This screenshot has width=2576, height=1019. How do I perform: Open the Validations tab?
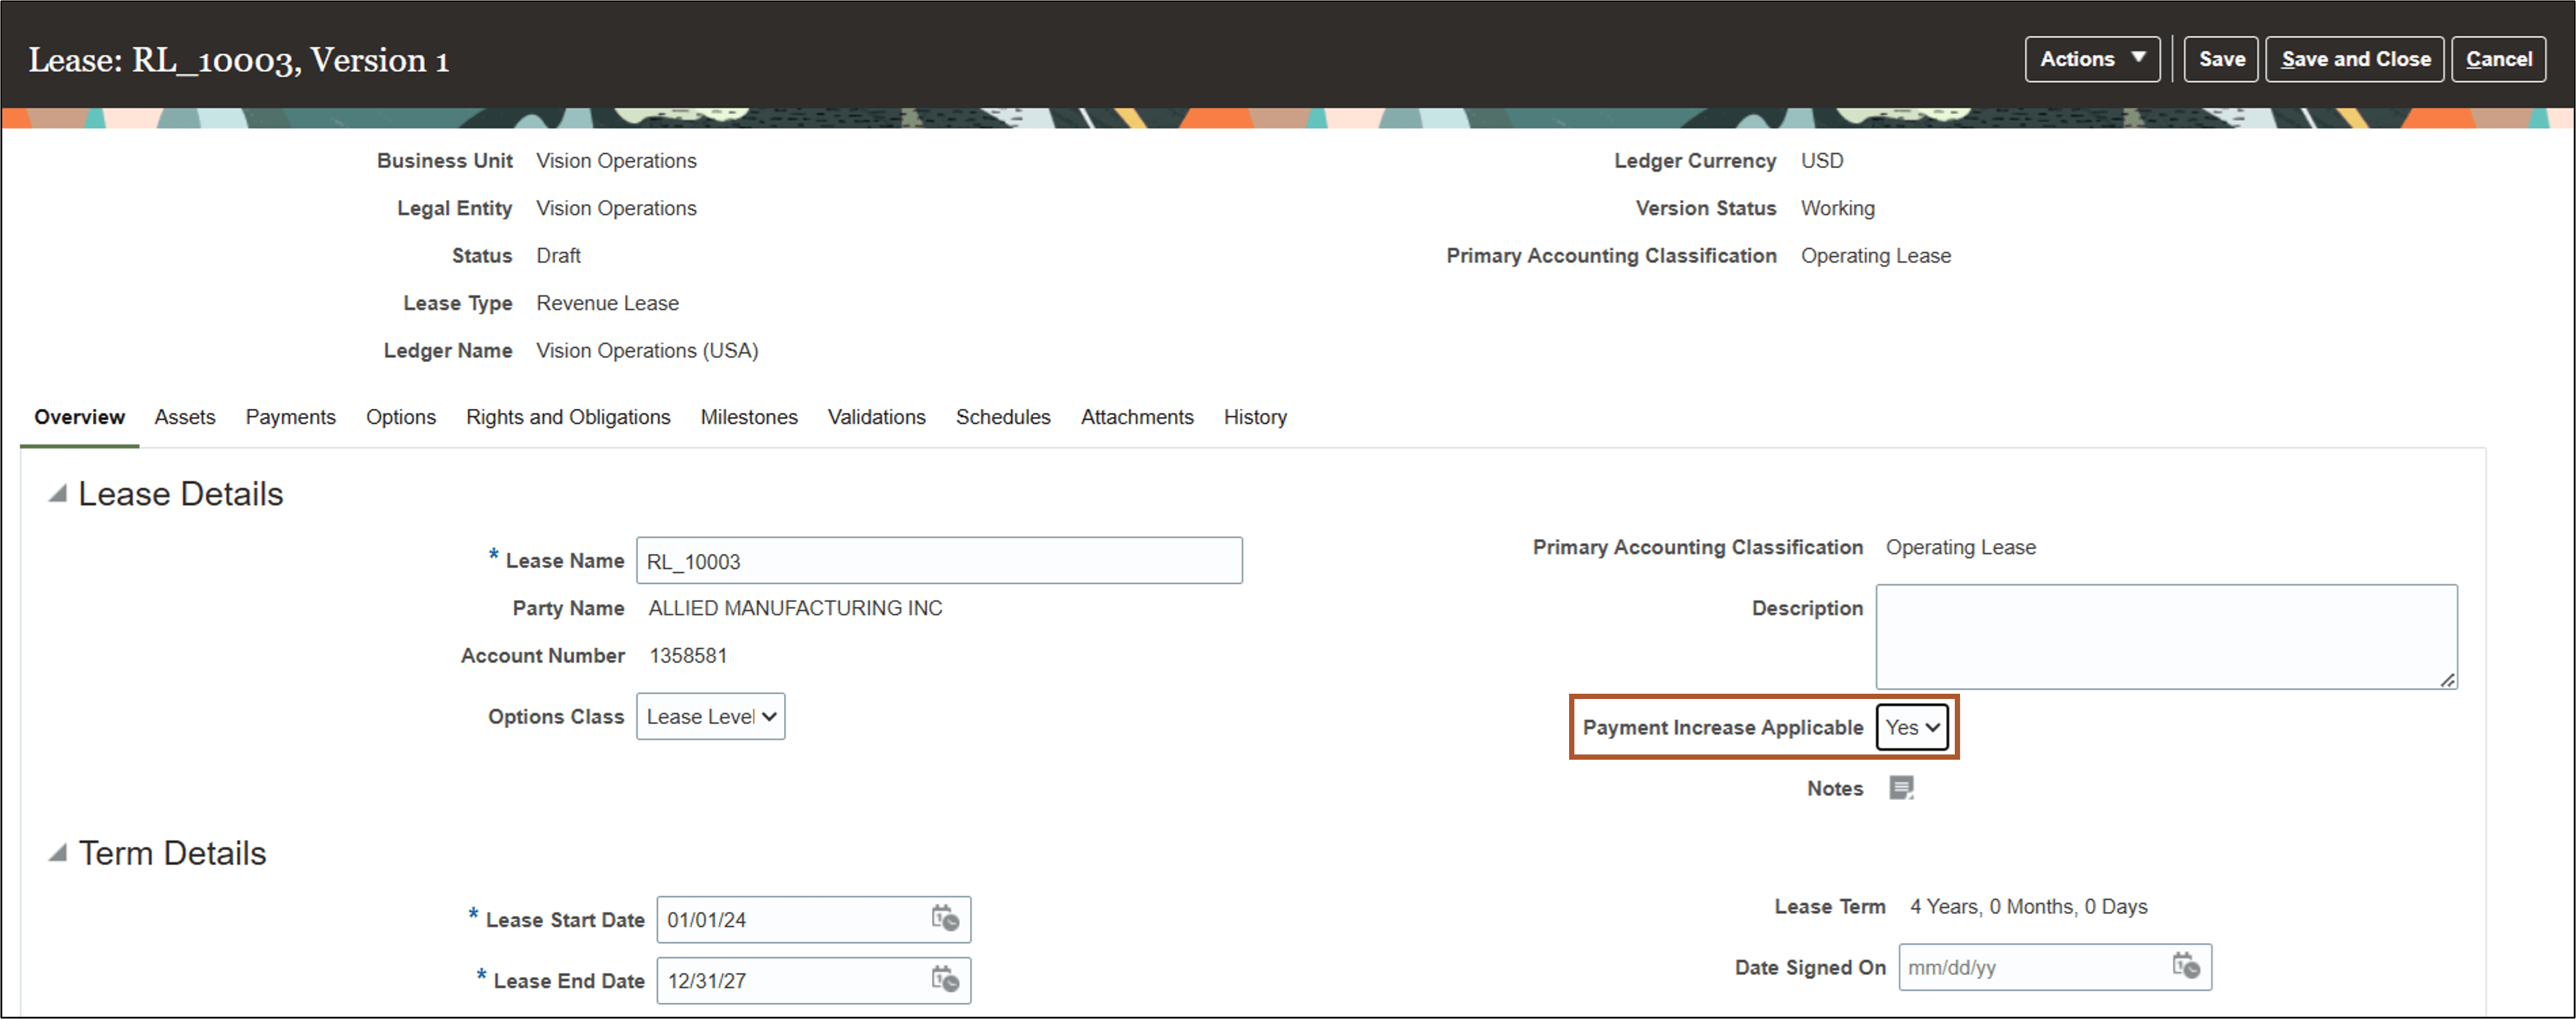pyautogui.click(x=876, y=418)
